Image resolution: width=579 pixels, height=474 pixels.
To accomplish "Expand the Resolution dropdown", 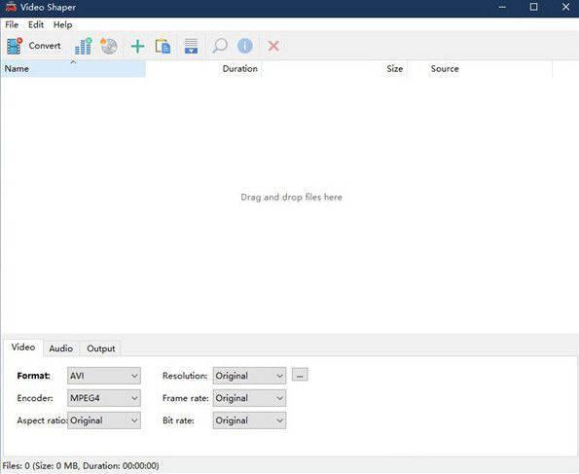I will click(249, 376).
